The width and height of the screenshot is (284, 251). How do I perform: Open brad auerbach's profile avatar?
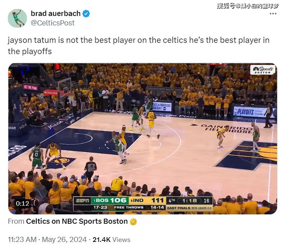click(17, 18)
